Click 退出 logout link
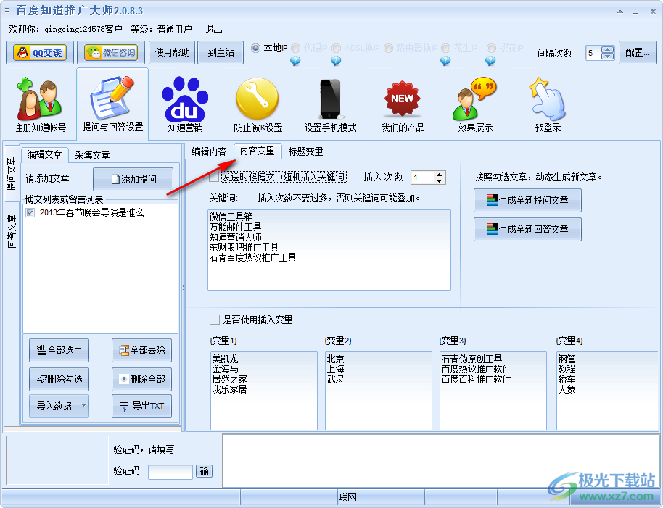 pyautogui.click(x=213, y=29)
